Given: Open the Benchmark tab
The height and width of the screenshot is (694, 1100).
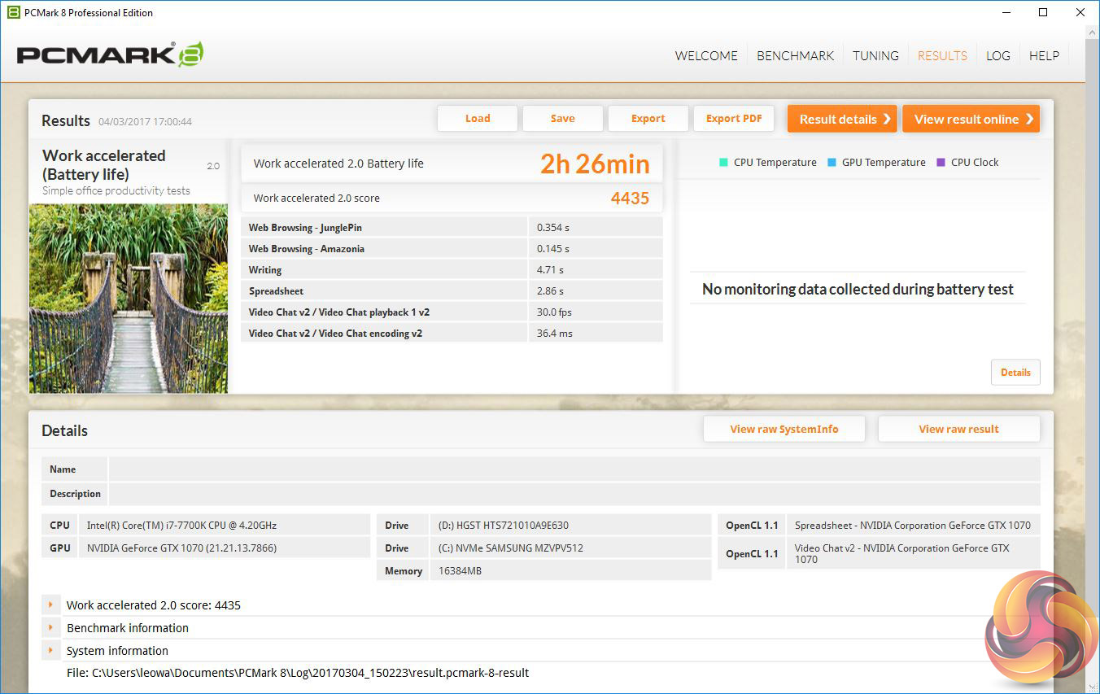Looking at the screenshot, I should (795, 56).
